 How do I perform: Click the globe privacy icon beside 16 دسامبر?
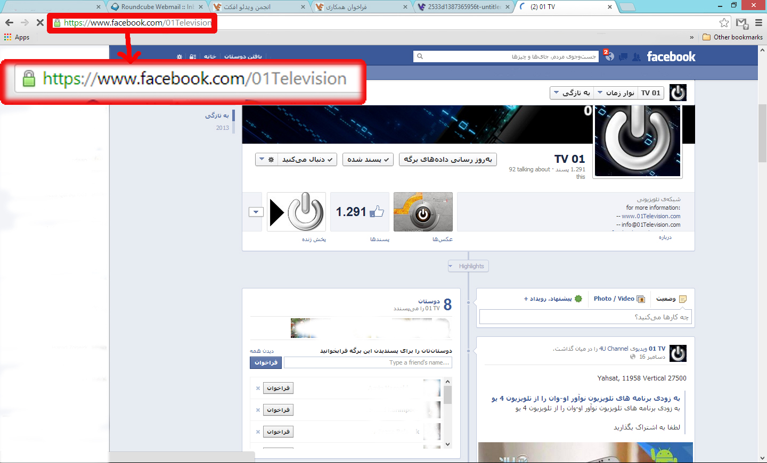coord(633,357)
